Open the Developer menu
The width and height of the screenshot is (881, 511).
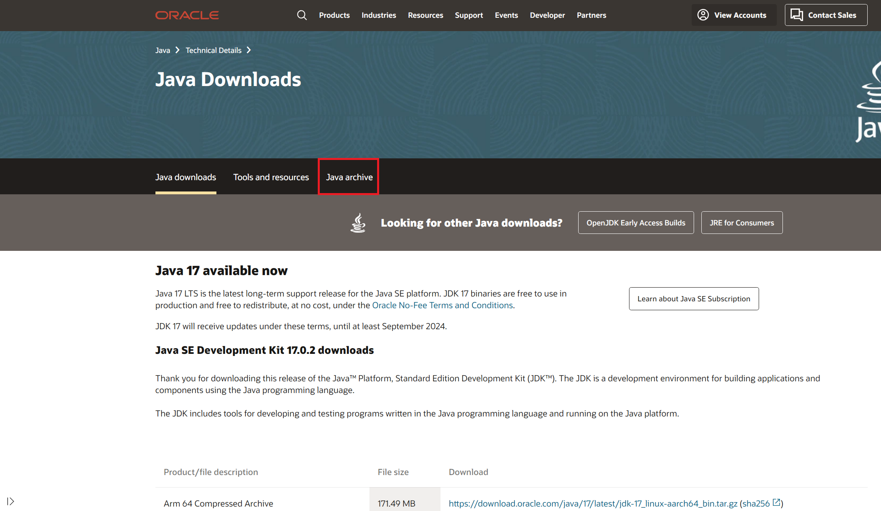click(x=547, y=15)
